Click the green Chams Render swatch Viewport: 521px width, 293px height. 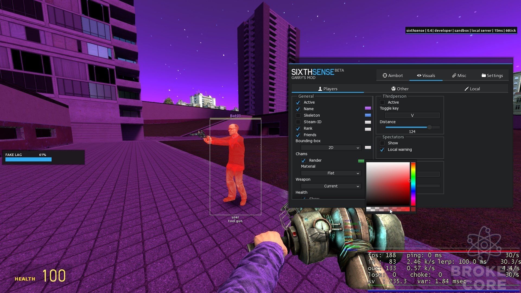pos(361,161)
